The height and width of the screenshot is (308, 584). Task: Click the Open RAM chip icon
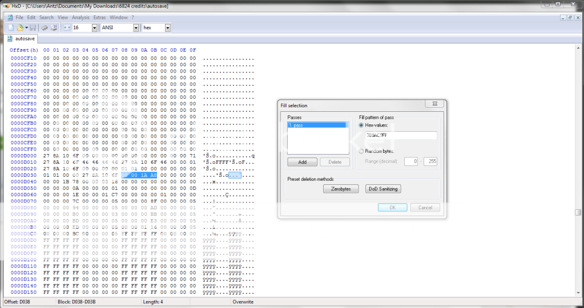click(44, 27)
